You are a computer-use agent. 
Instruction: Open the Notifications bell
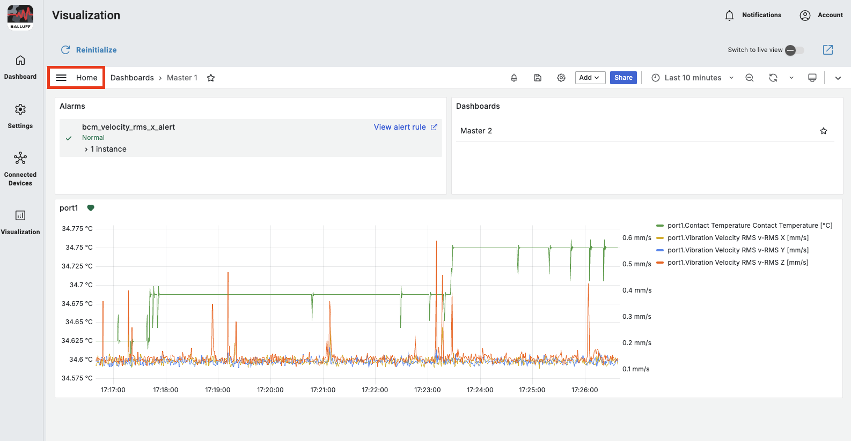[729, 16]
